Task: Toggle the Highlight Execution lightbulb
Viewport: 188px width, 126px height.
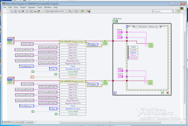Action: coord(27,11)
